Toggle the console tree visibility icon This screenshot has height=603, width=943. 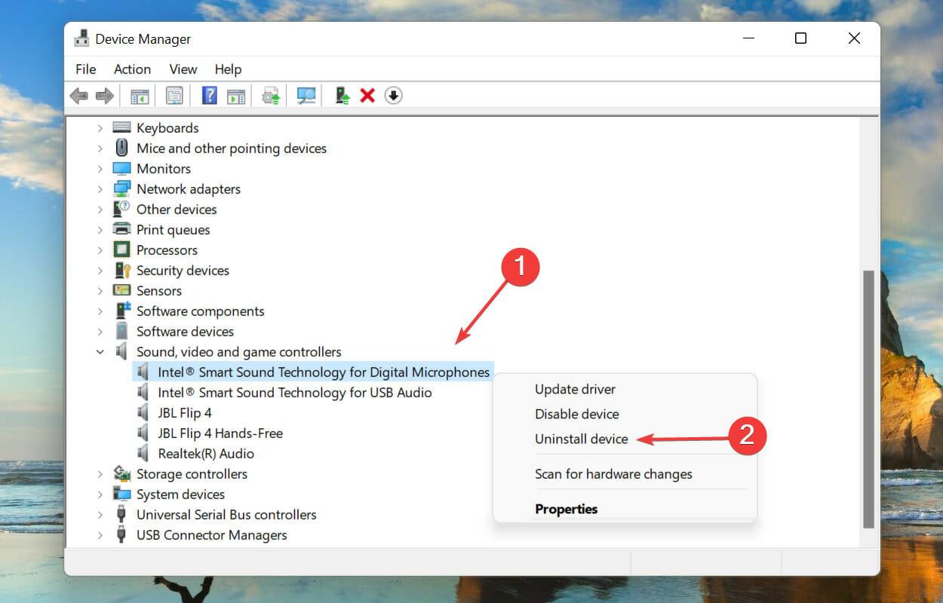(x=139, y=95)
